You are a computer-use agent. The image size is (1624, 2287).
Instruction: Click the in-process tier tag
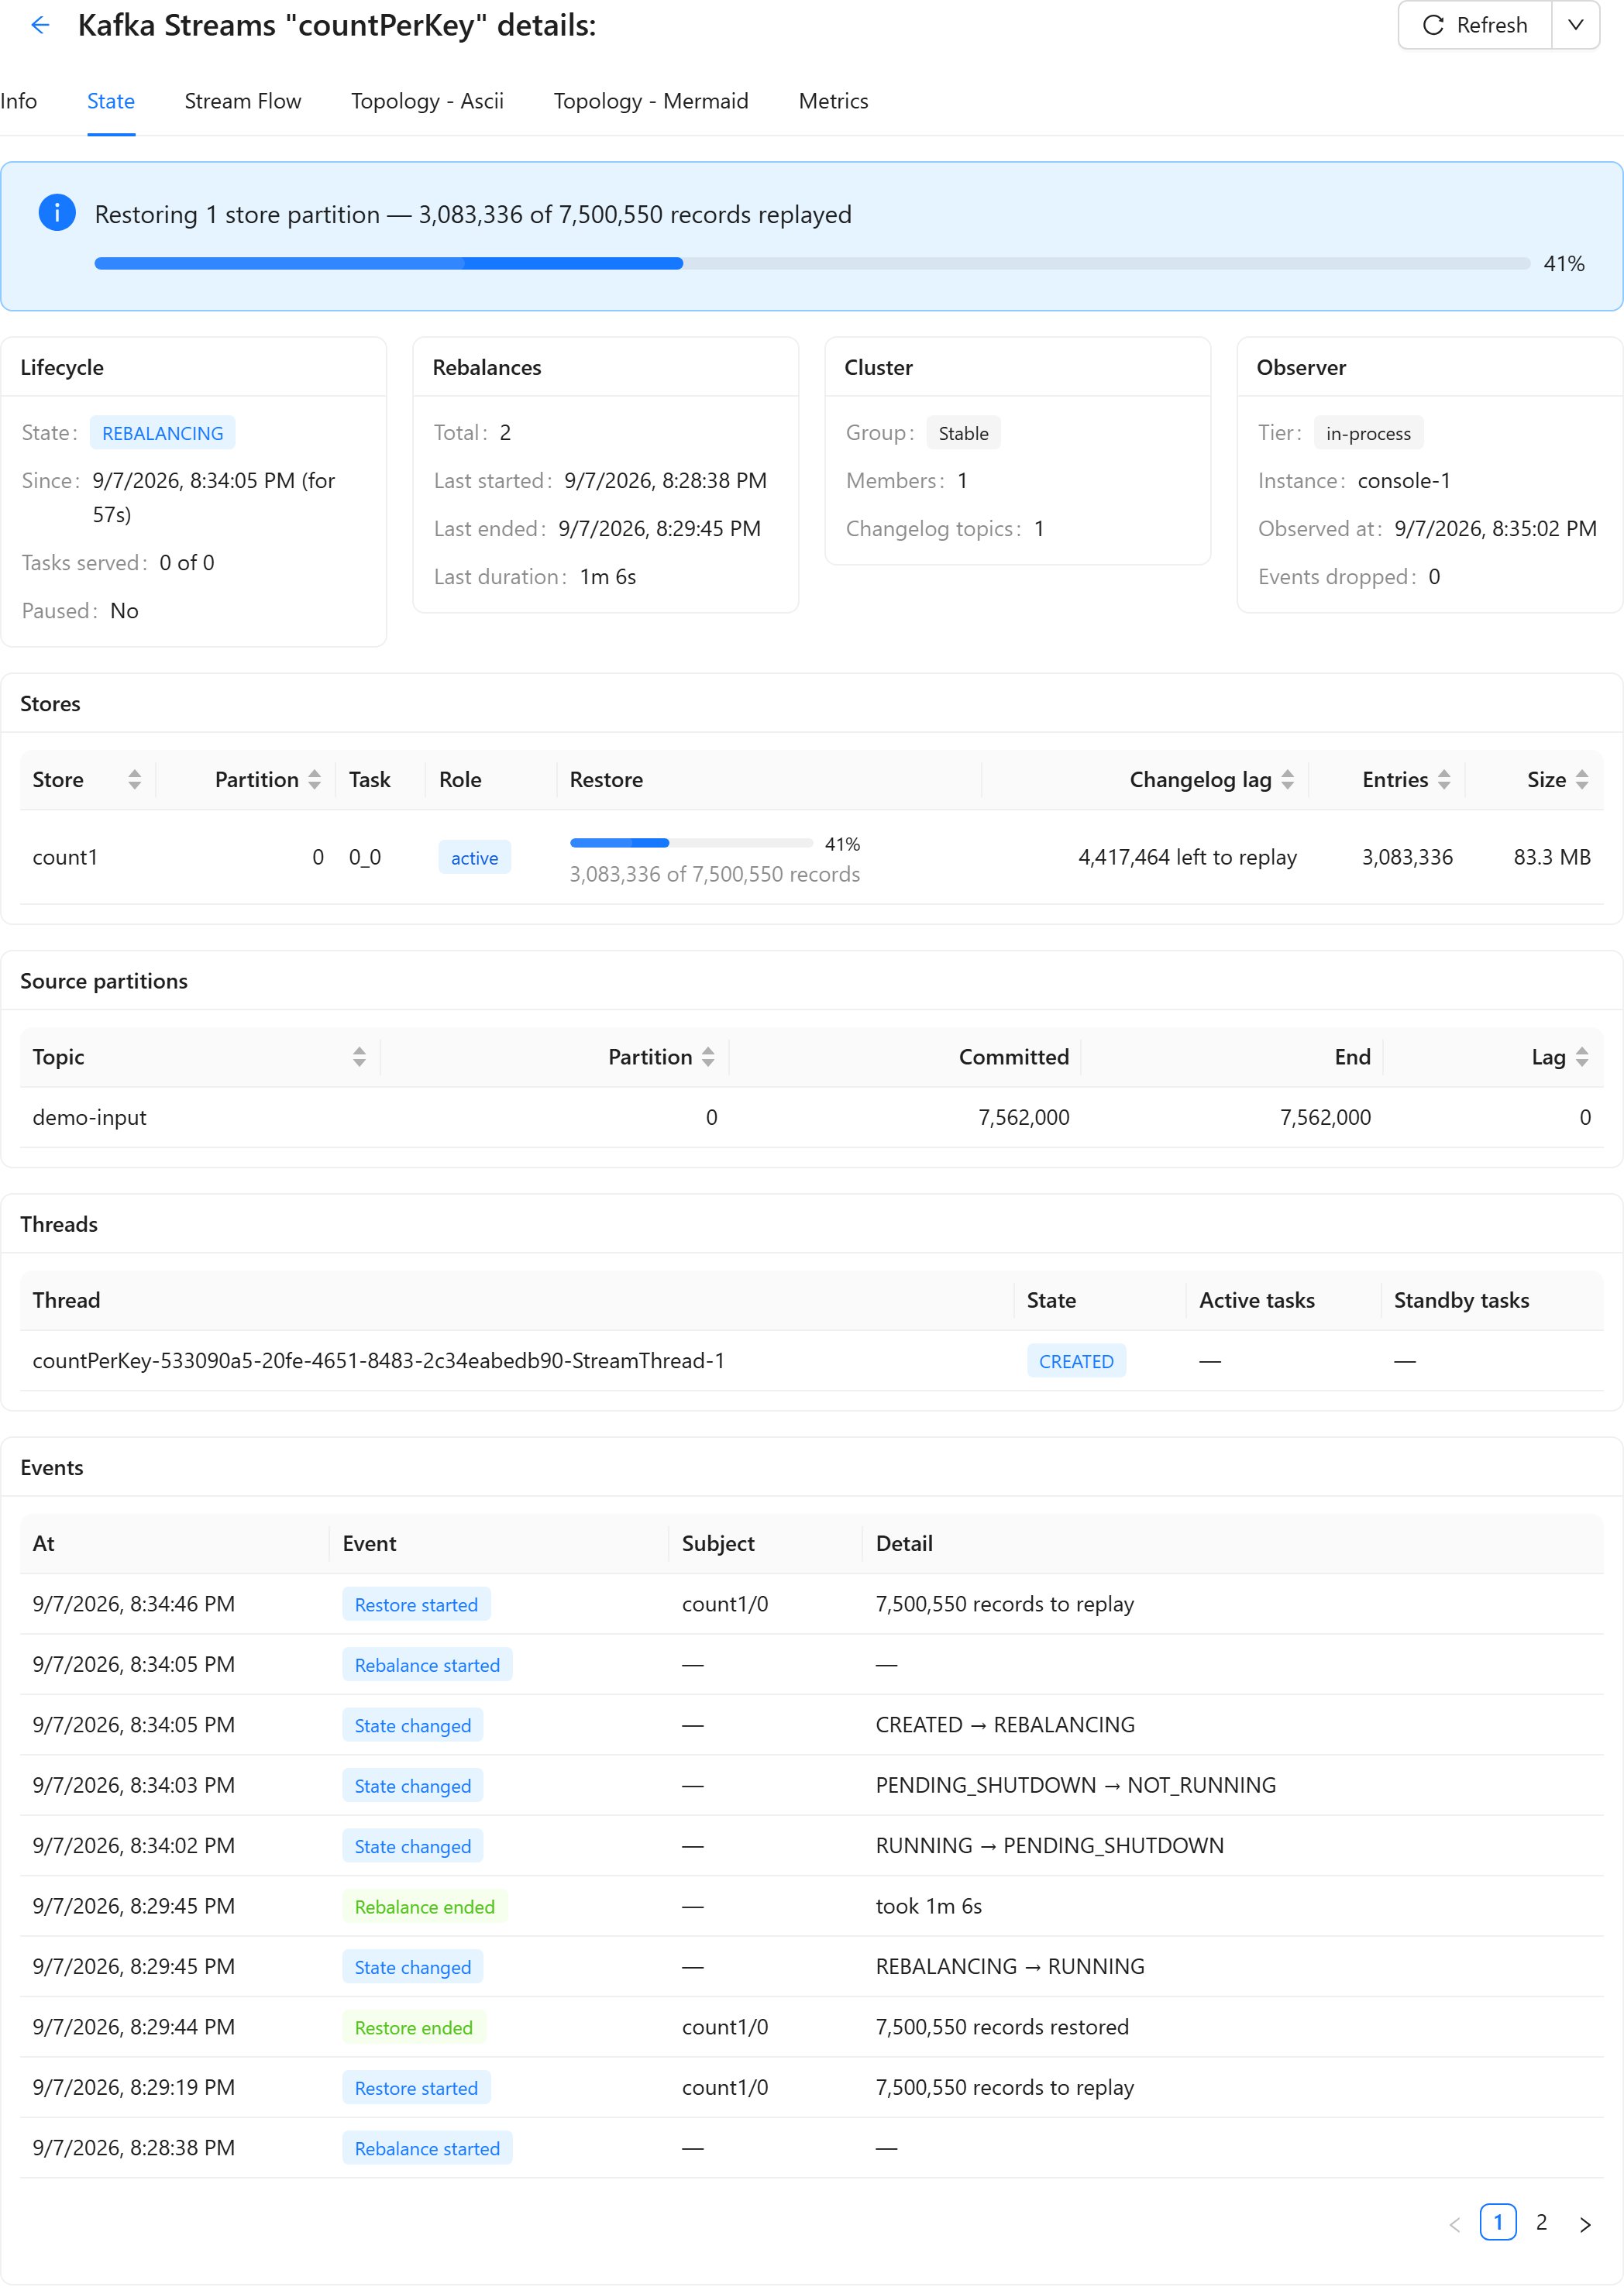point(1368,433)
